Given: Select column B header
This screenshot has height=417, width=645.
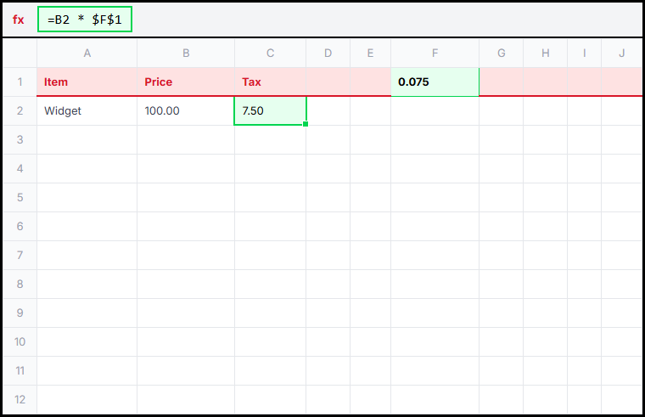Looking at the screenshot, I should (x=186, y=54).
